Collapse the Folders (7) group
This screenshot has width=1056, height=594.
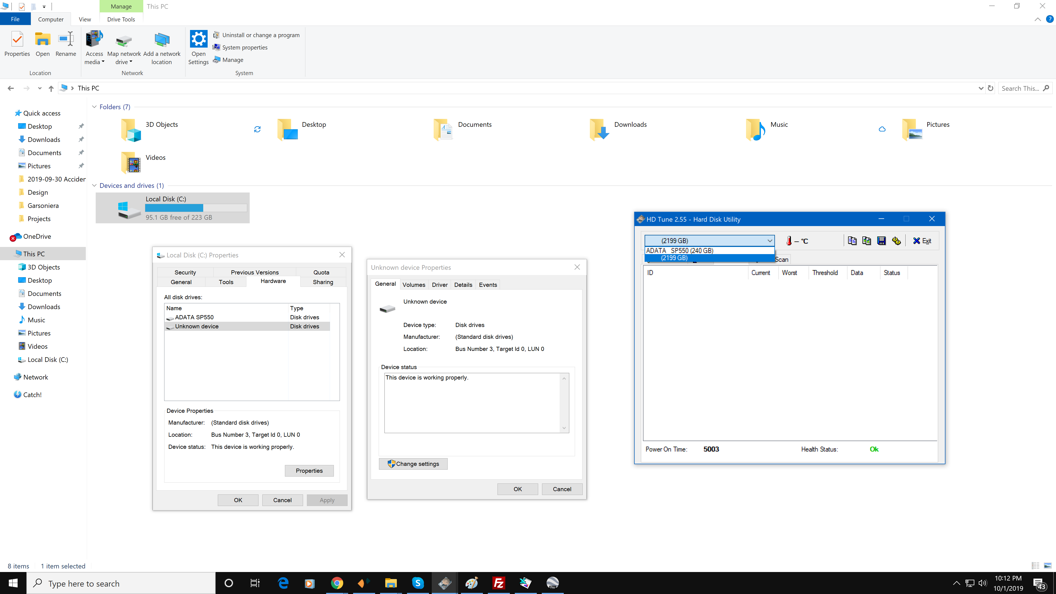click(x=94, y=107)
